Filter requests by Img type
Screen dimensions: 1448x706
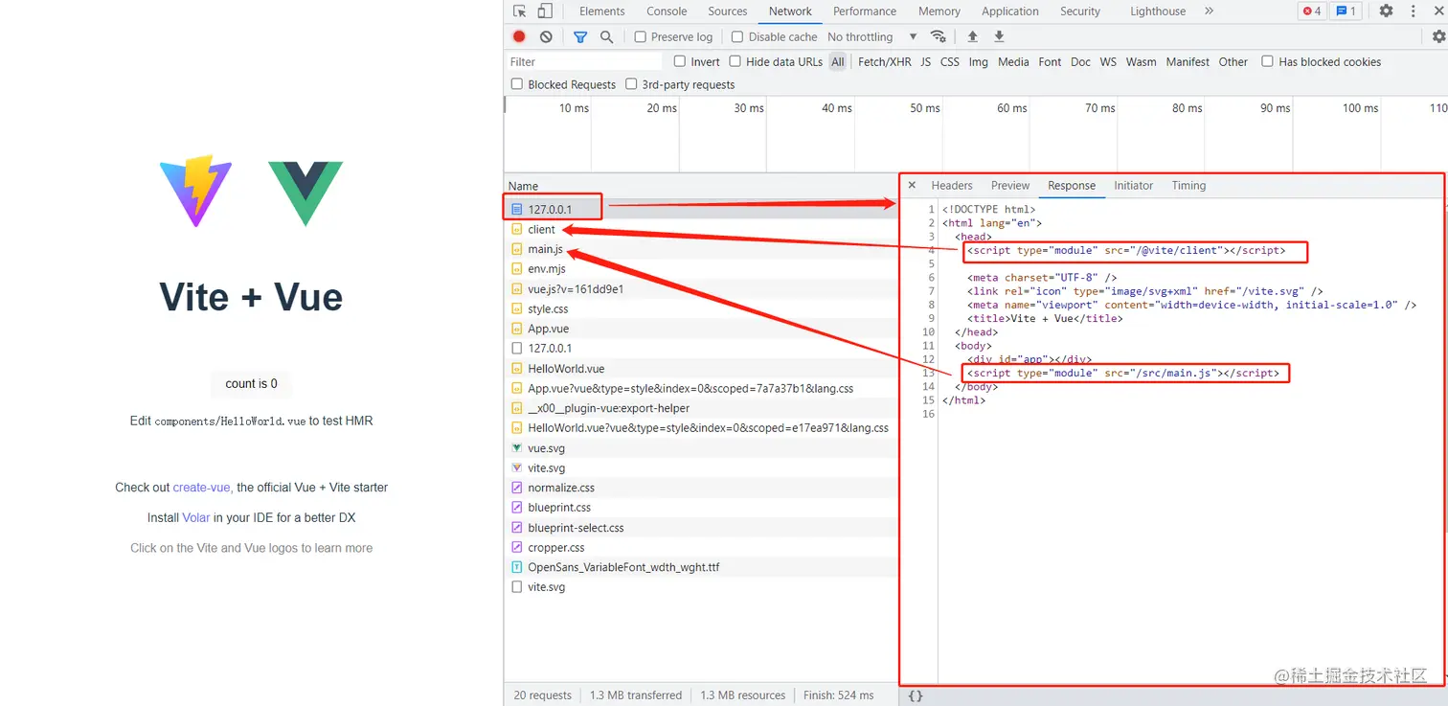click(979, 61)
